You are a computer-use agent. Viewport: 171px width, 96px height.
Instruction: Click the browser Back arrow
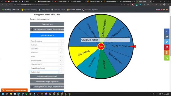[x=2, y=5]
